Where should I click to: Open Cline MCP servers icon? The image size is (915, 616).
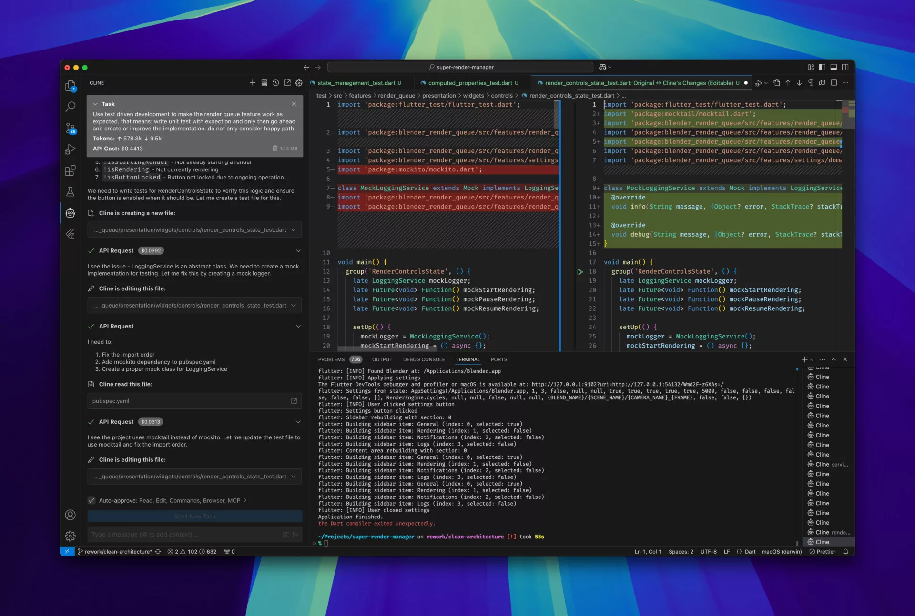pyautogui.click(x=264, y=83)
